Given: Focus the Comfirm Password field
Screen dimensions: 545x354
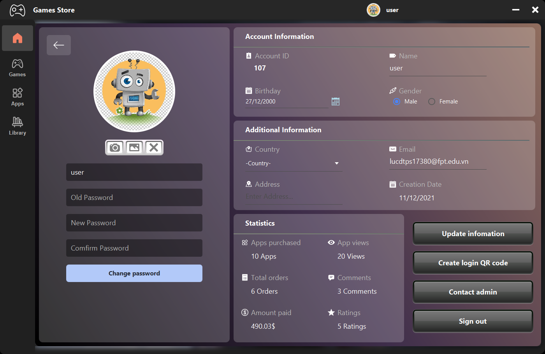Looking at the screenshot, I should click(x=134, y=248).
